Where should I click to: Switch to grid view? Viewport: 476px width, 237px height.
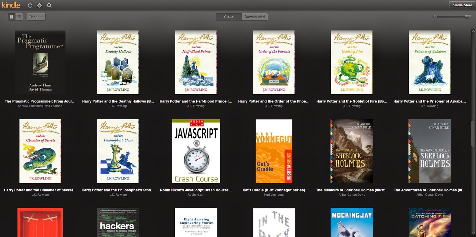pyautogui.click(x=12, y=17)
